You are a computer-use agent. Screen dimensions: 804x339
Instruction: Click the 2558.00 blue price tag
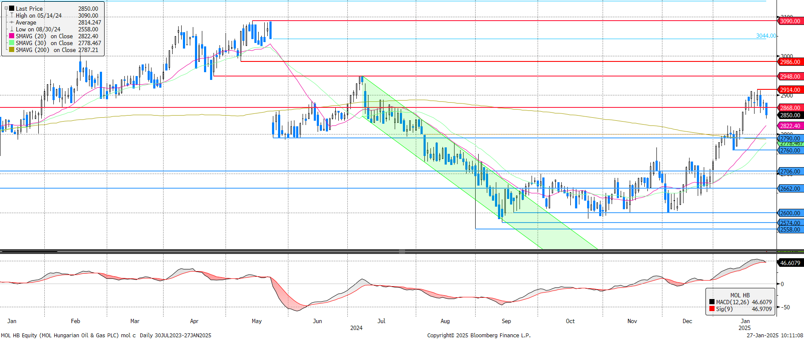click(x=790, y=229)
